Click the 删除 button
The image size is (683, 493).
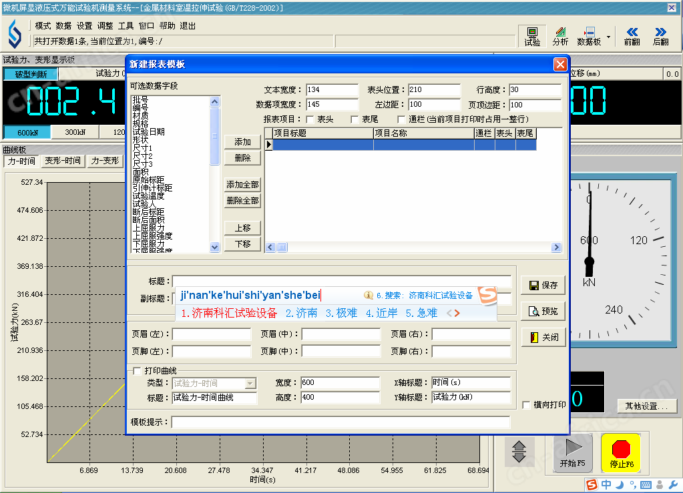[242, 158]
